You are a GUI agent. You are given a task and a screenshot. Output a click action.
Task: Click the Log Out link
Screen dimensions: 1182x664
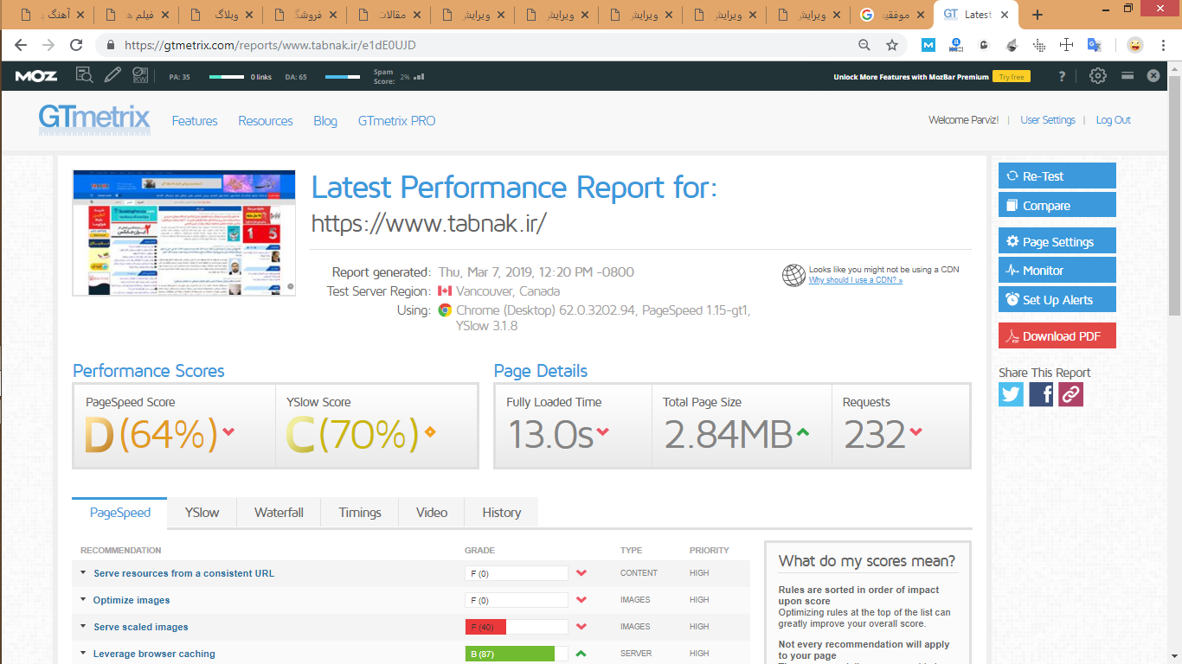click(1114, 120)
